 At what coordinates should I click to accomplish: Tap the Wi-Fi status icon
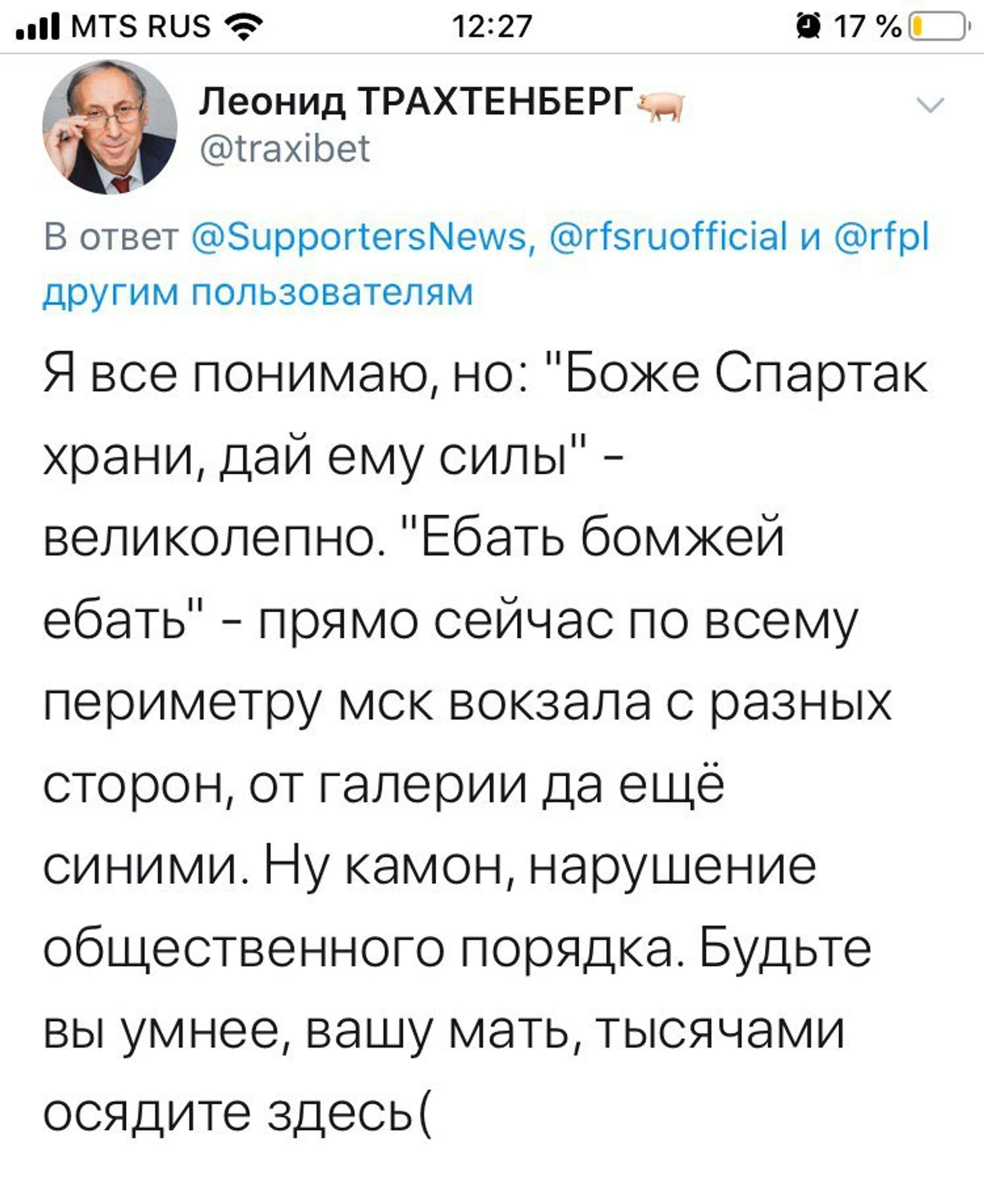tap(243, 27)
